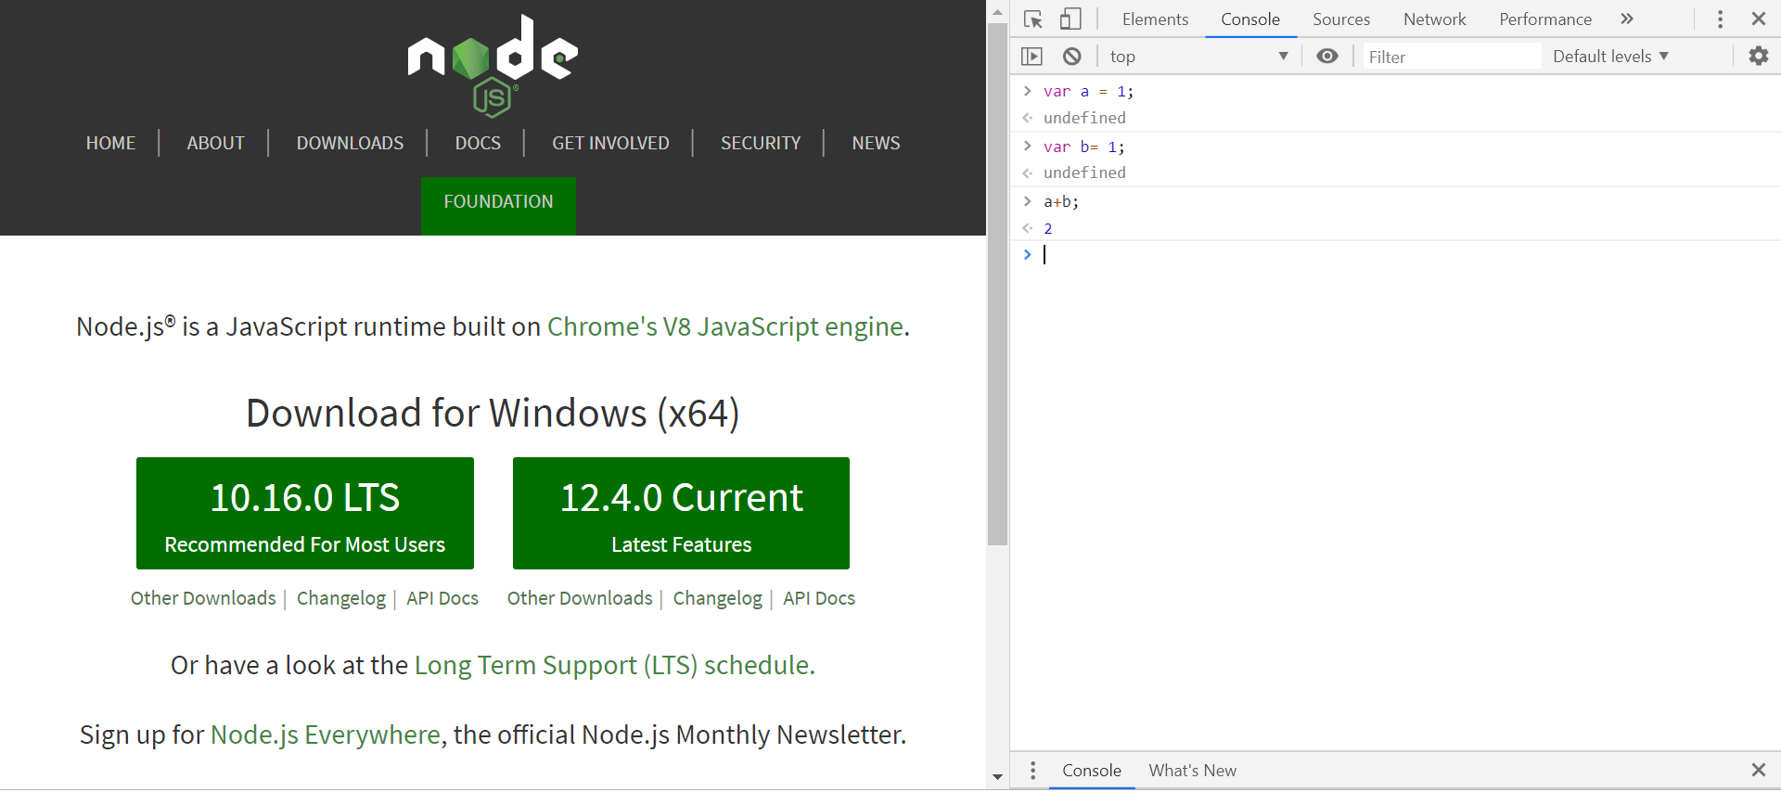The image size is (1781, 792).
Task: Open Other Downloads under 12.4.0 Current
Action: pos(580,598)
